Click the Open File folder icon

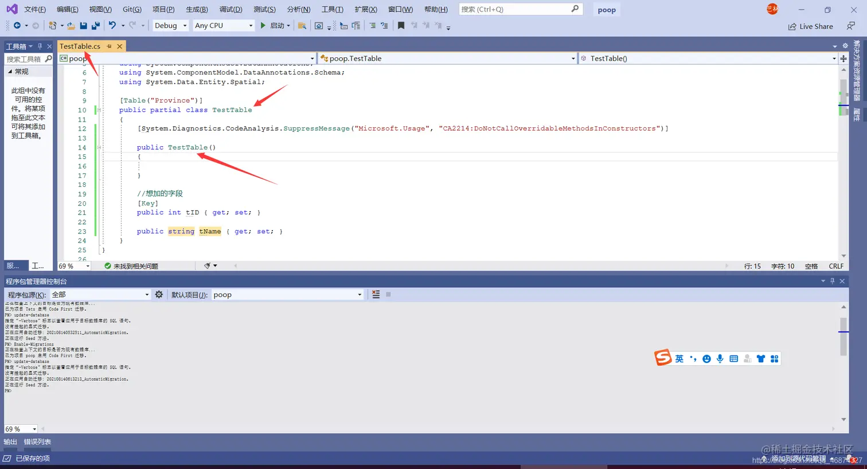(x=71, y=25)
